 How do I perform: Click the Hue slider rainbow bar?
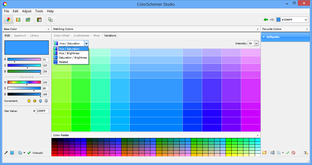[x=24, y=82]
